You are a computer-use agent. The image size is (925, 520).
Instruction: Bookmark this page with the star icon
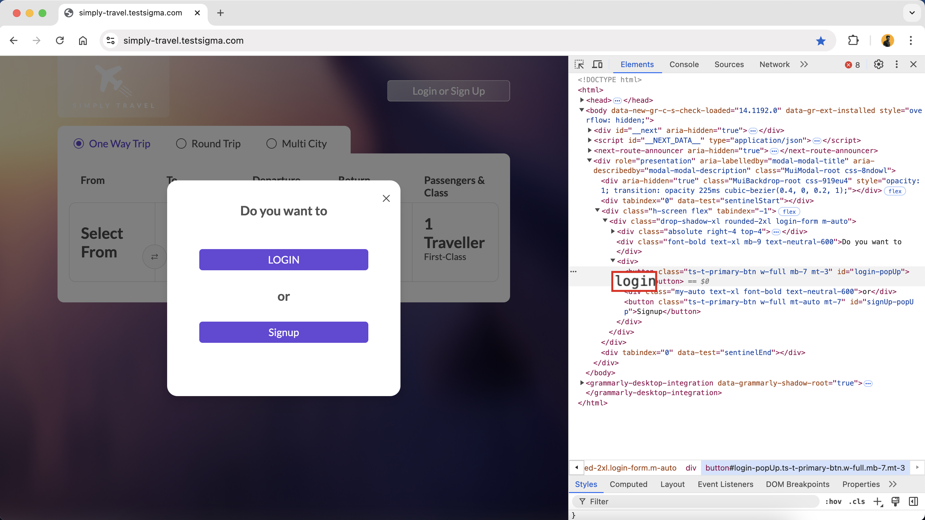(821, 41)
